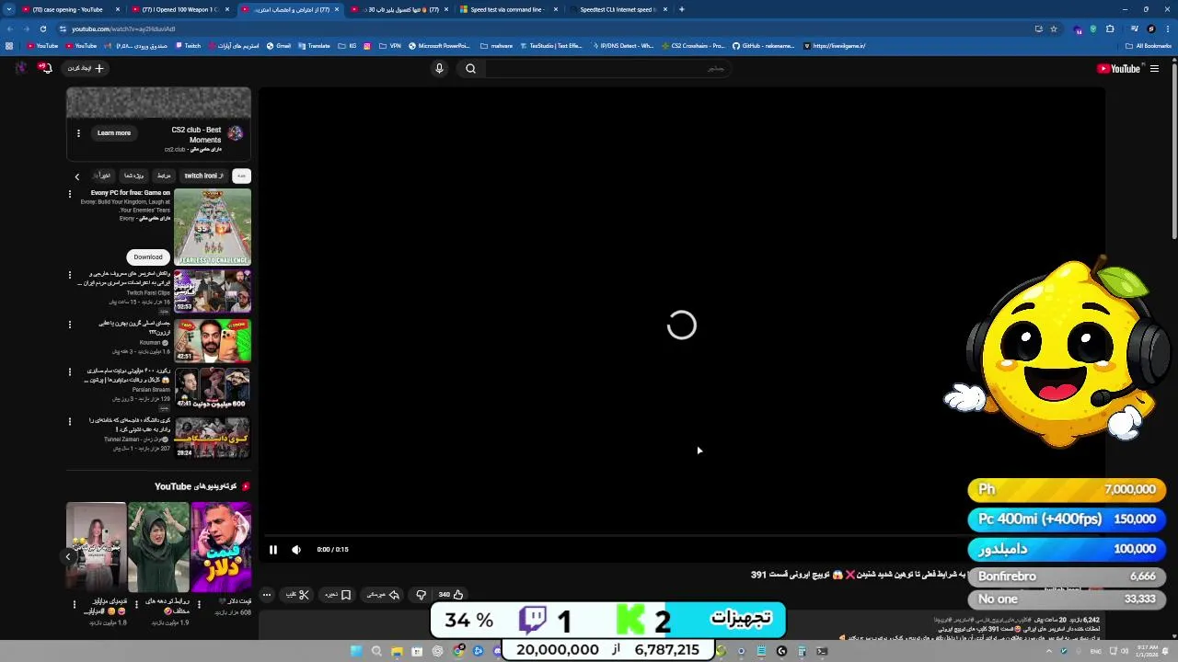Image resolution: width=1178 pixels, height=662 pixels.
Task: Open the Translate bookmark
Action: [x=314, y=46]
